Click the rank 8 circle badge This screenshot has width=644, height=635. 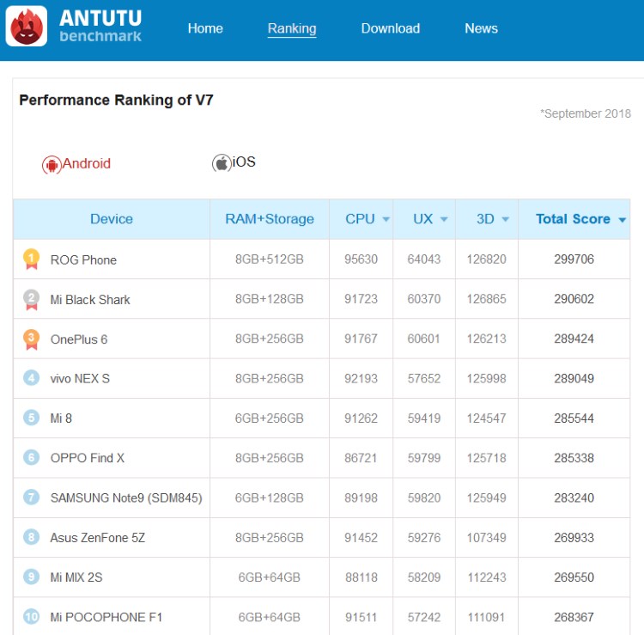(31, 537)
